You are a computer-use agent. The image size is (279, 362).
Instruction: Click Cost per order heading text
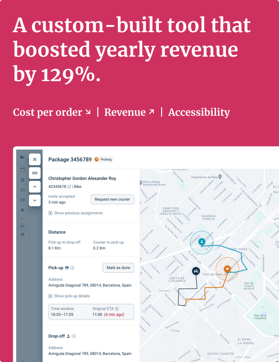pyautogui.click(x=47, y=112)
